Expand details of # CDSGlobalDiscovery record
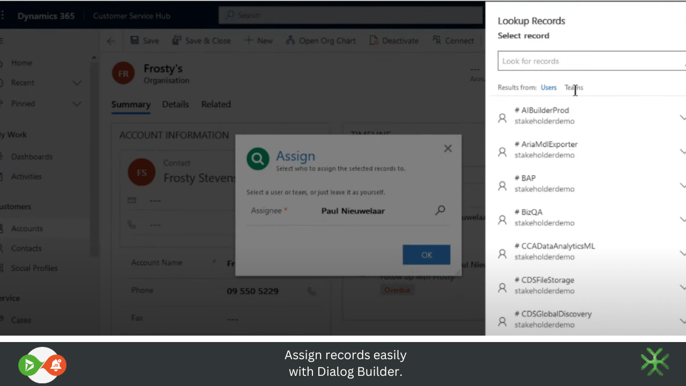686x386 pixels. coord(683,321)
